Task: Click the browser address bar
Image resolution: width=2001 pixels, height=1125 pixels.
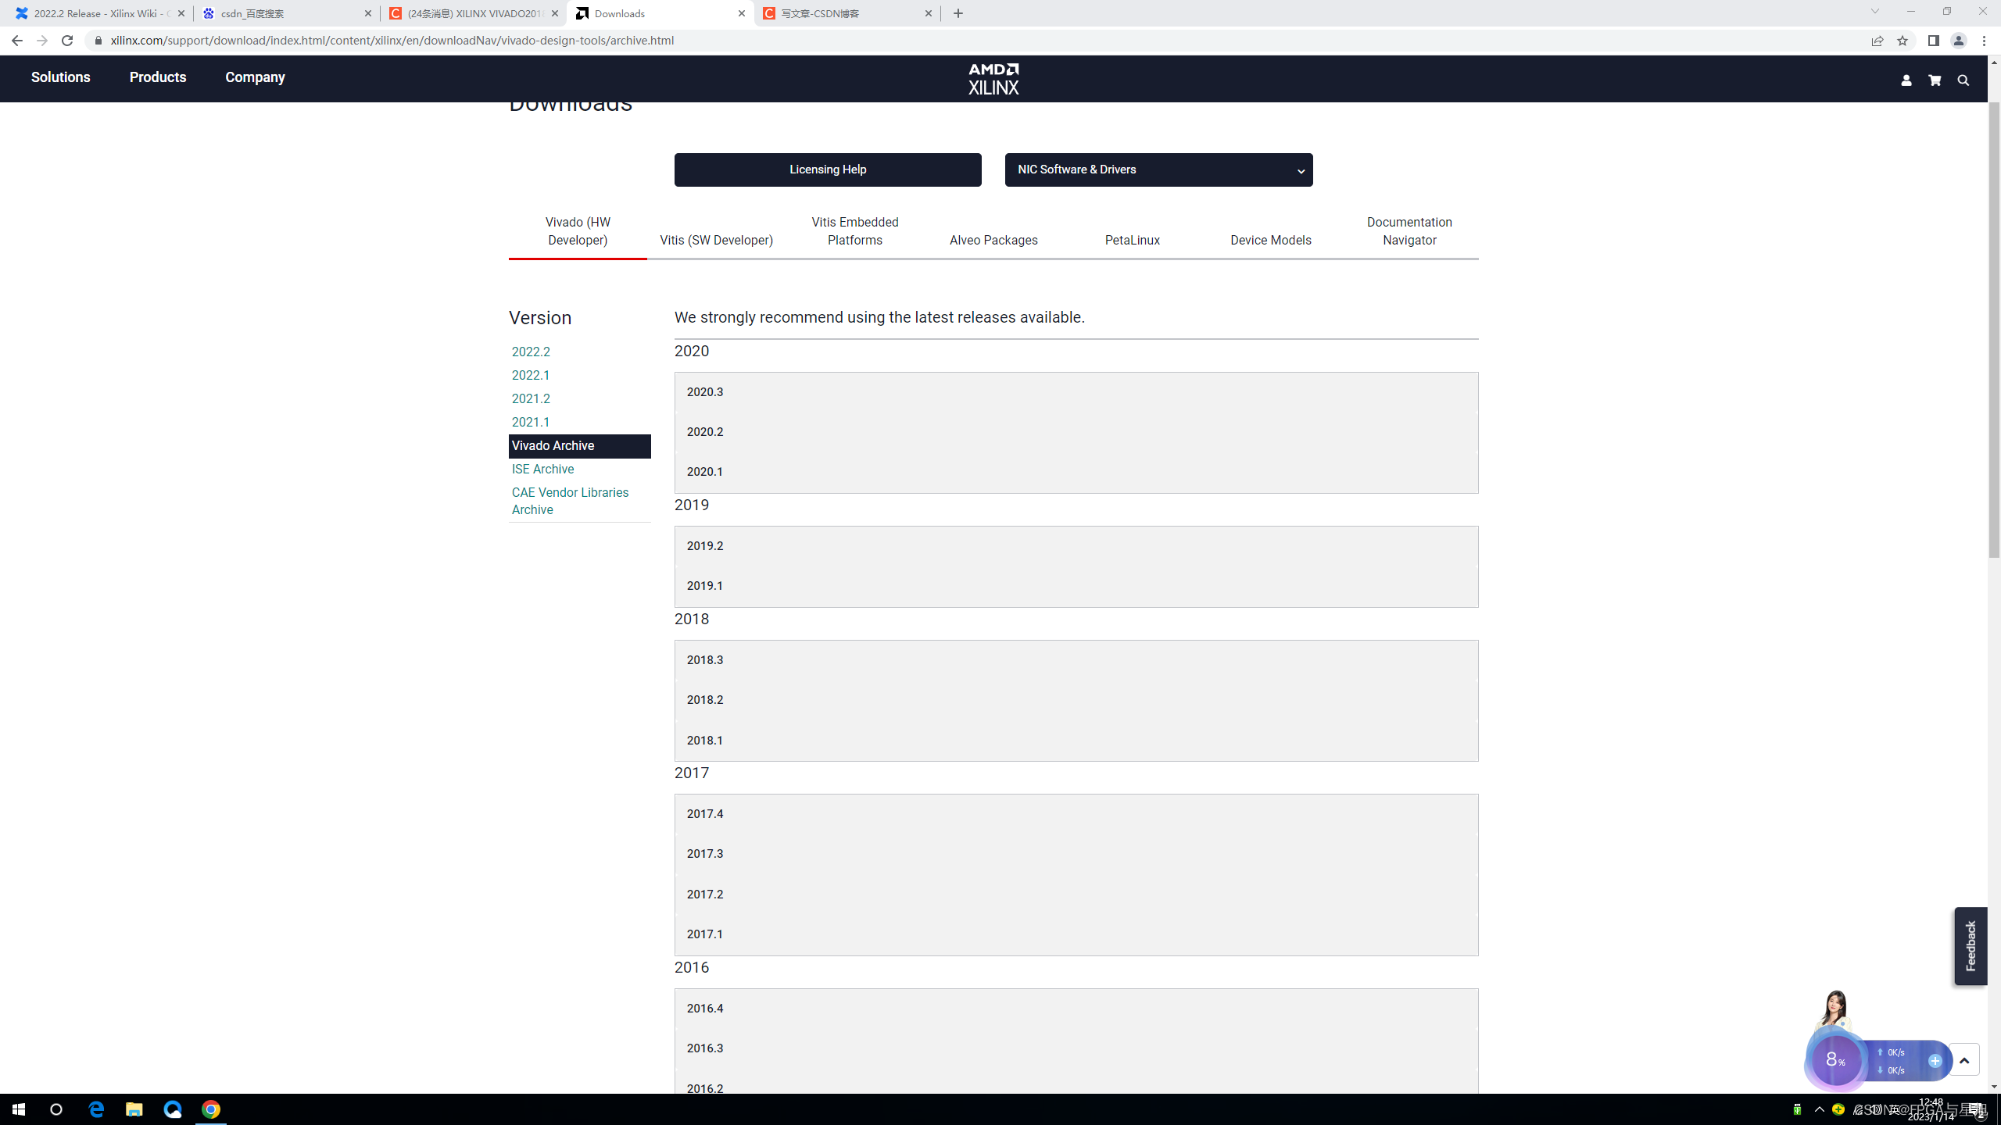Action: point(938,41)
